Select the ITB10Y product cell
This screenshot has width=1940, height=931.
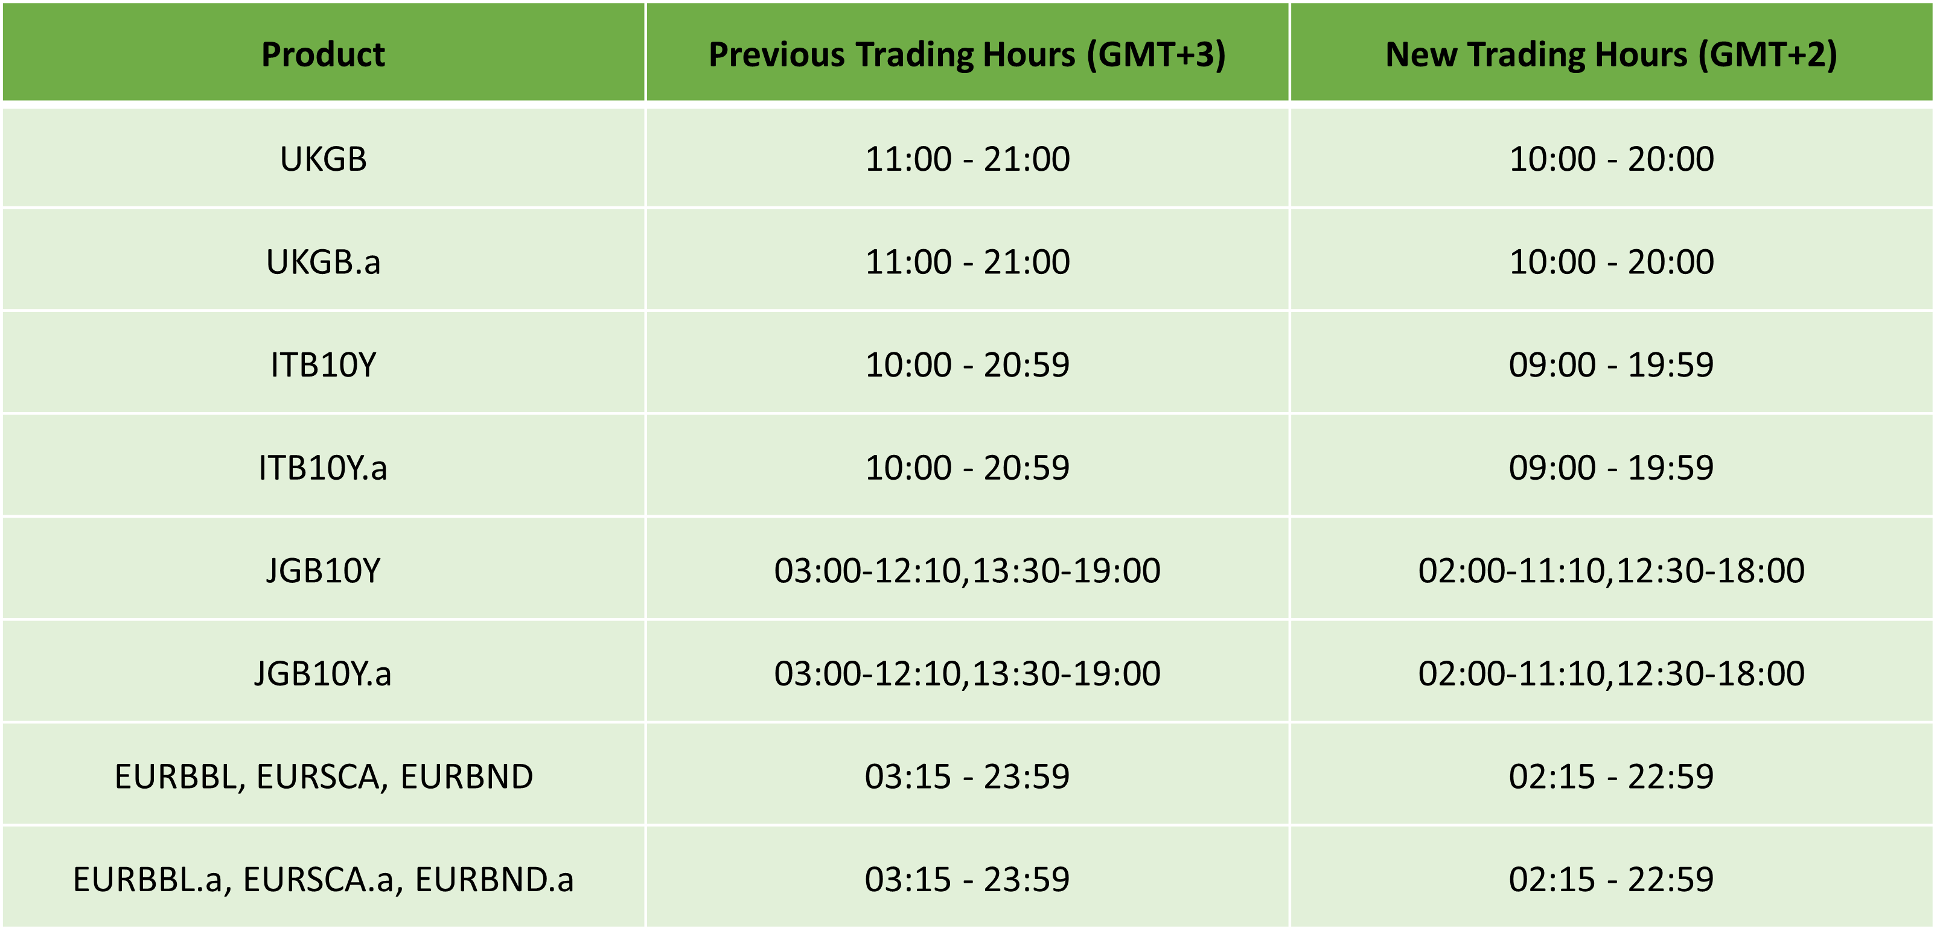pos(323,365)
